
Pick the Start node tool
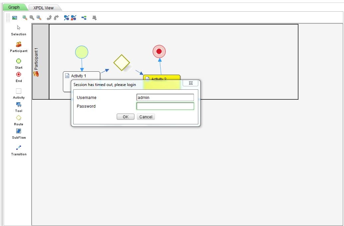click(x=19, y=61)
